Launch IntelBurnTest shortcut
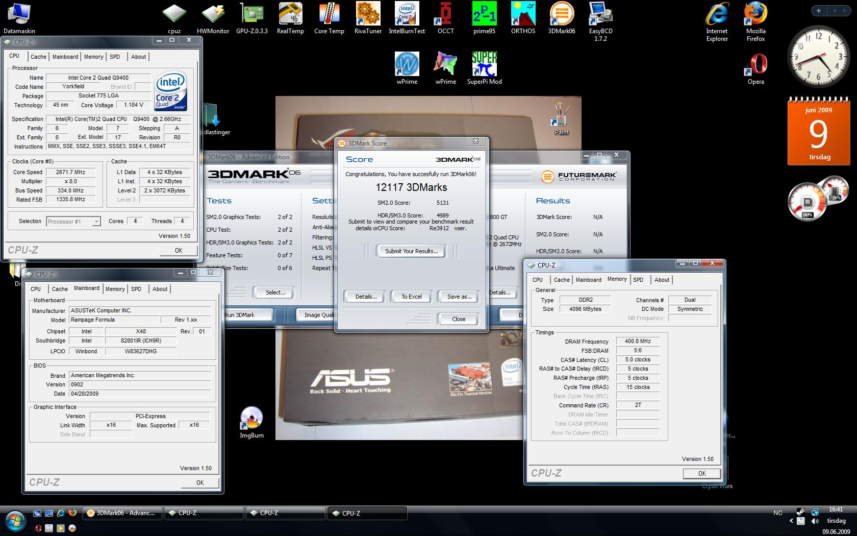The width and height of the screenshot is (857, 536). point(407,18)
